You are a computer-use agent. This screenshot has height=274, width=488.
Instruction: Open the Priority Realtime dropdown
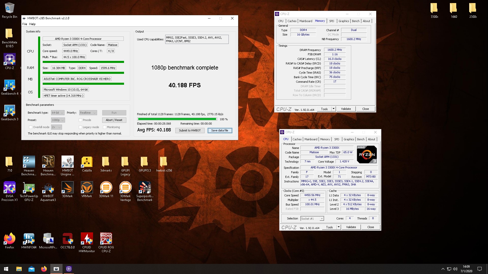88,113
